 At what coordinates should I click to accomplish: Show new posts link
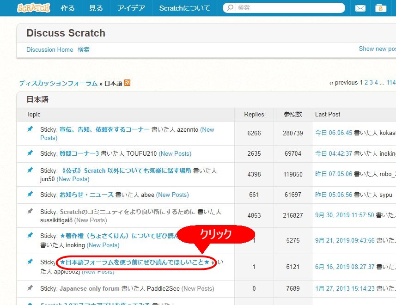pos(378,49)
